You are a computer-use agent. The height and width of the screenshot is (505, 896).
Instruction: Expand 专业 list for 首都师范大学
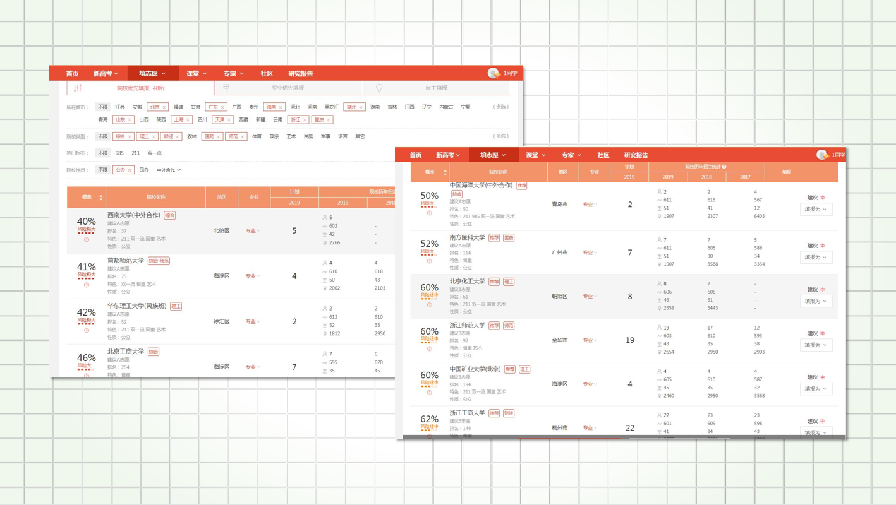tap(253, 276)
